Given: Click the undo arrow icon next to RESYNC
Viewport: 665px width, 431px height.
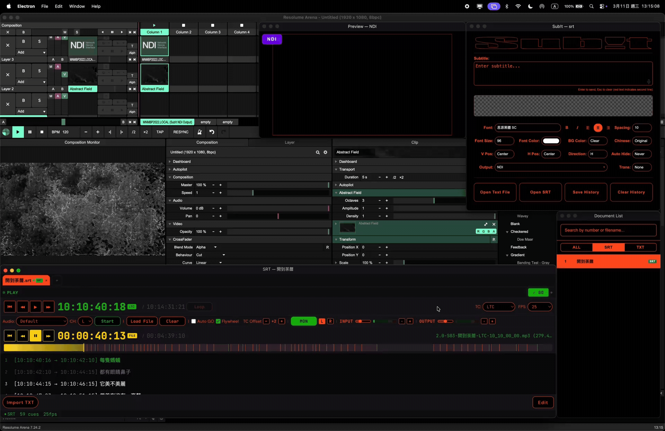Looking at the screenshot, I should click(x=212, y=132).
